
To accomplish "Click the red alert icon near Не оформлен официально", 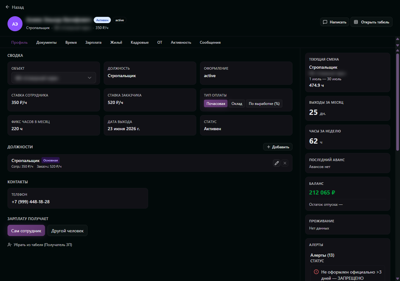I will click(316, 272).
